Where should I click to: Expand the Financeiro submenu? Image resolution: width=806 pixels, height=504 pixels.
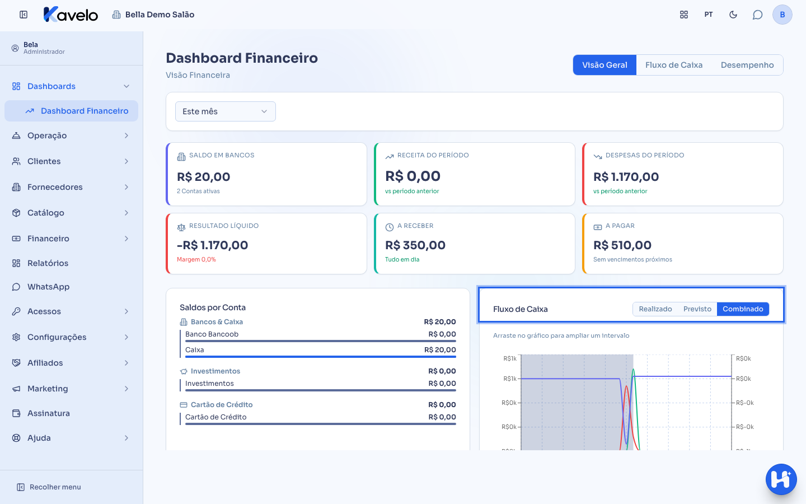(126, 239)
